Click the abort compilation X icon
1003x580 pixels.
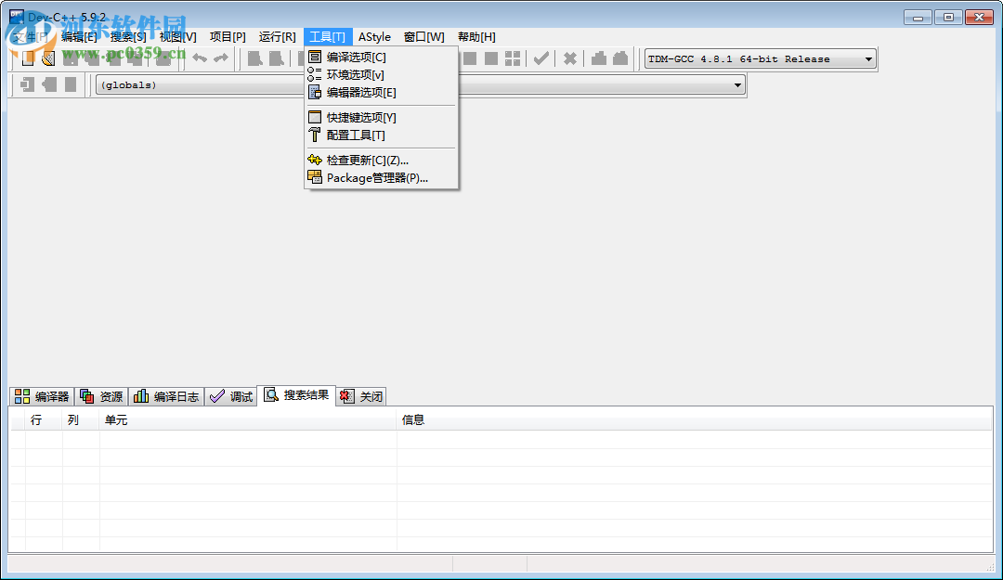570,58
